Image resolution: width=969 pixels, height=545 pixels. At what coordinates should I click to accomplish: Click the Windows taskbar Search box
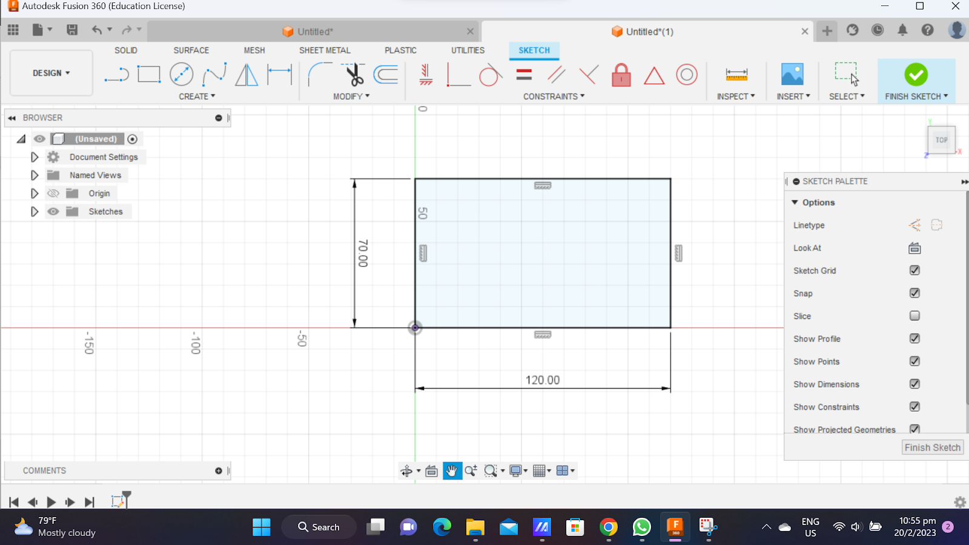[319, 527]
